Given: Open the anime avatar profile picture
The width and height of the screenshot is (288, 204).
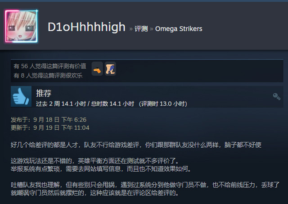Looking at the screenshot, I should [21, 26].
